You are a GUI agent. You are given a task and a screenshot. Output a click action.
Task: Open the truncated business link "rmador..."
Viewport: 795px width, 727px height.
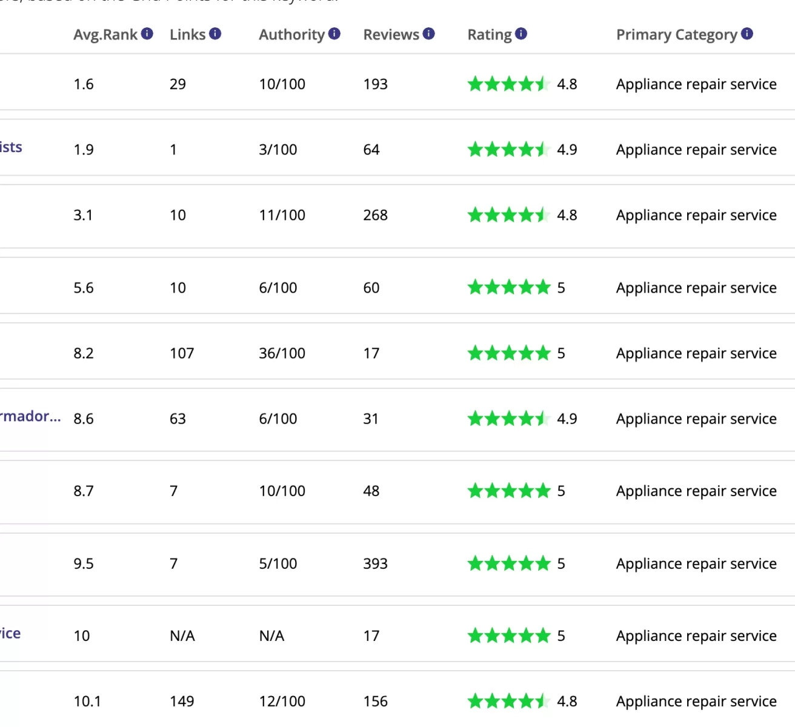pyautogui.click(x=30, y=416)
